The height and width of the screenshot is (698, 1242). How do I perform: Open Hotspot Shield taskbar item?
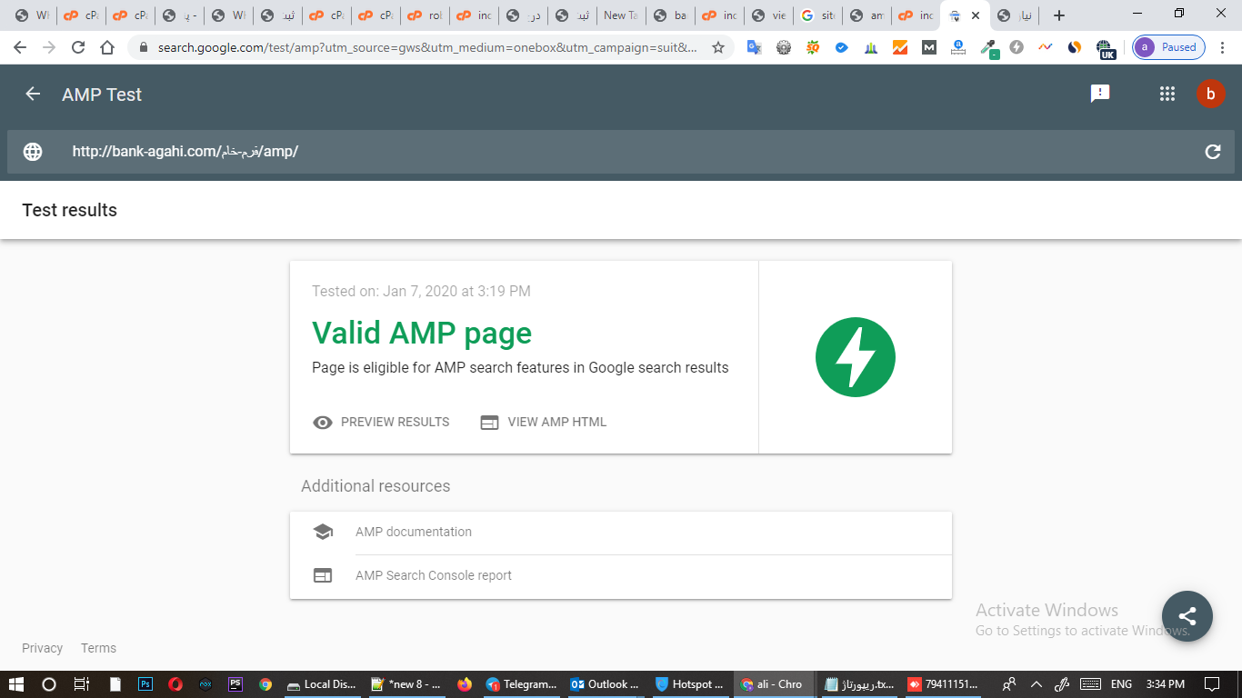pos(689,684)
